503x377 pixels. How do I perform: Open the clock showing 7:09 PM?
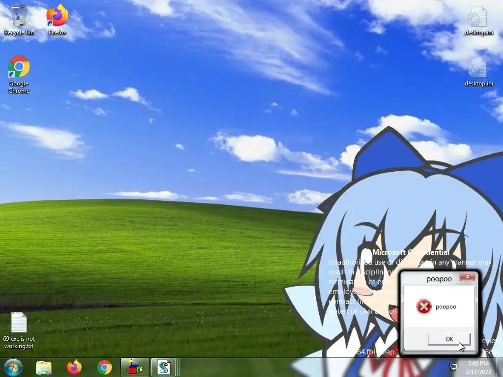(x=478, y=368)
